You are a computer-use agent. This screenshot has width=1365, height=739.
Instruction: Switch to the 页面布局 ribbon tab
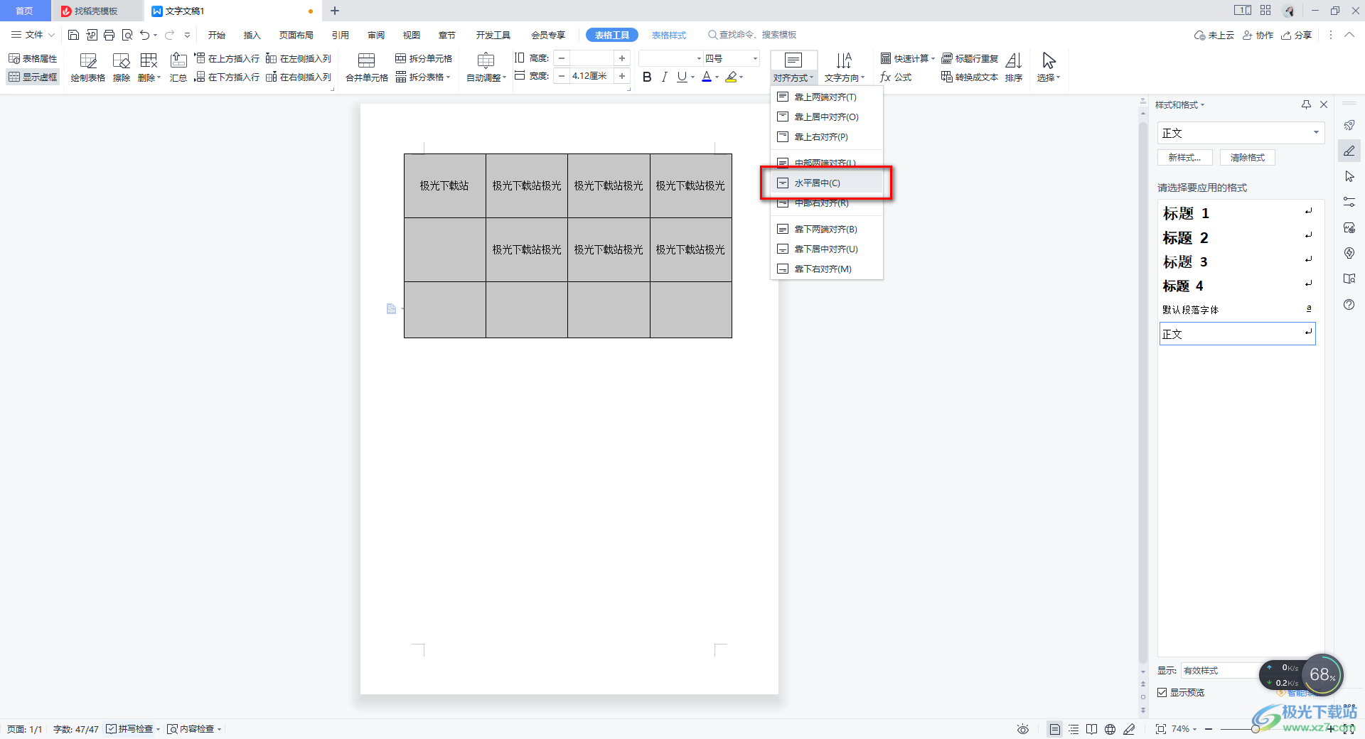pyautogui.click(x=296, y=35)
